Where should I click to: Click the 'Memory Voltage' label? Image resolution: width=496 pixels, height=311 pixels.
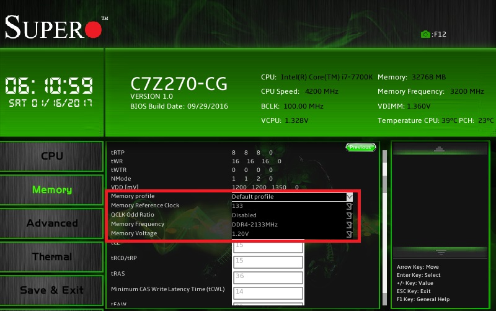(x=134, y=233)
